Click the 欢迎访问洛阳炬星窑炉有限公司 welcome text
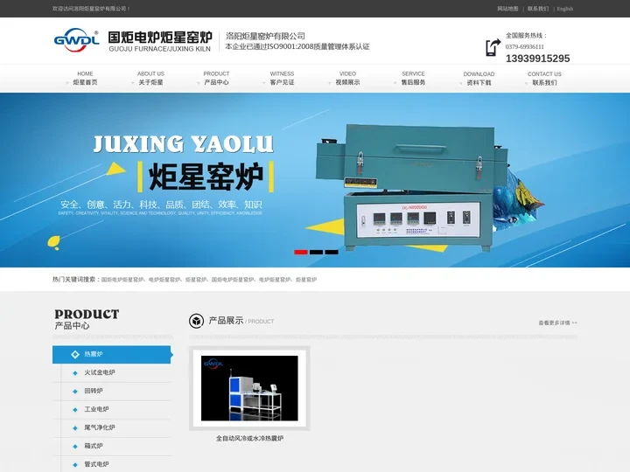 coord(91,9)
